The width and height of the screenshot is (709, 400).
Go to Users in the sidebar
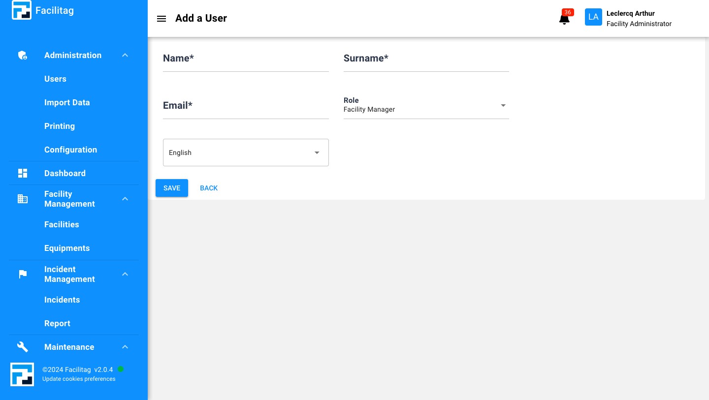(55, 79)
